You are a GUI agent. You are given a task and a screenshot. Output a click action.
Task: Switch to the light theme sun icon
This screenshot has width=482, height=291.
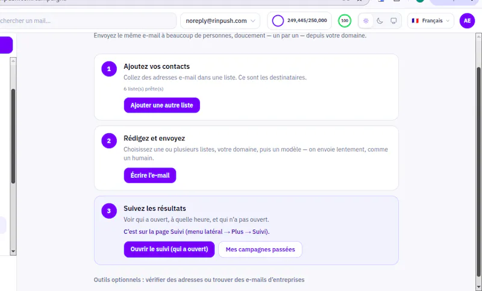pyautogui.click(x=366, y=21)
